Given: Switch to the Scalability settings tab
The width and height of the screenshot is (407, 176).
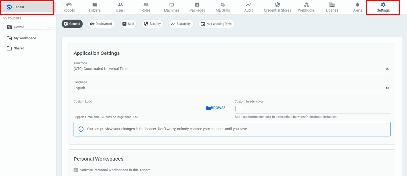Looking at the screenshot, I should tap(181, 24).
